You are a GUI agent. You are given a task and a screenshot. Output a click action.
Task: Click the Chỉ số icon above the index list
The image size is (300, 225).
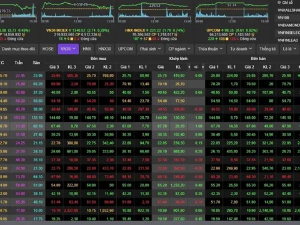pos(279,2)
